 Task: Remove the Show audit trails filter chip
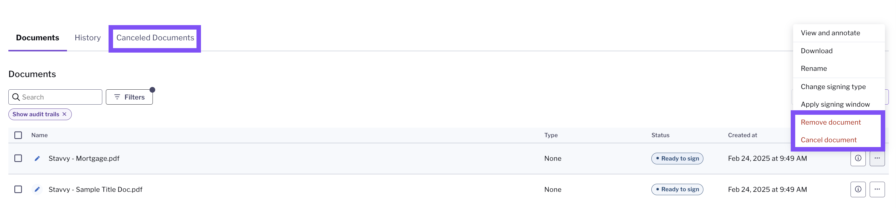[64, 114]
